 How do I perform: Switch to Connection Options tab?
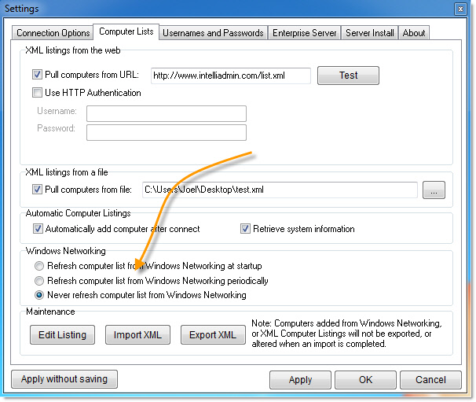[53, 33]
